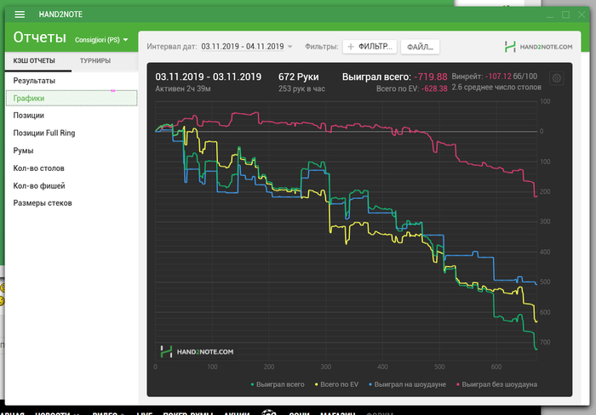Switch to the ТУРНИРЫ tab
596x415 pixels.
point(95,60)
